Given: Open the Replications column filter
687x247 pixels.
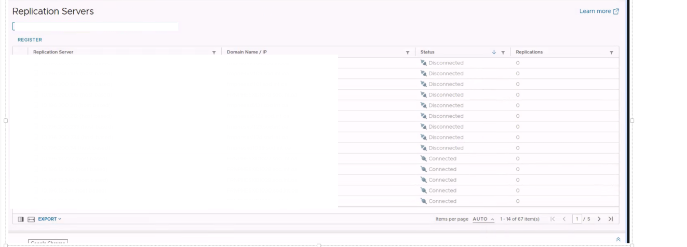Looking at the screenshot, I should pyautogui.click(x=611, y=52).
